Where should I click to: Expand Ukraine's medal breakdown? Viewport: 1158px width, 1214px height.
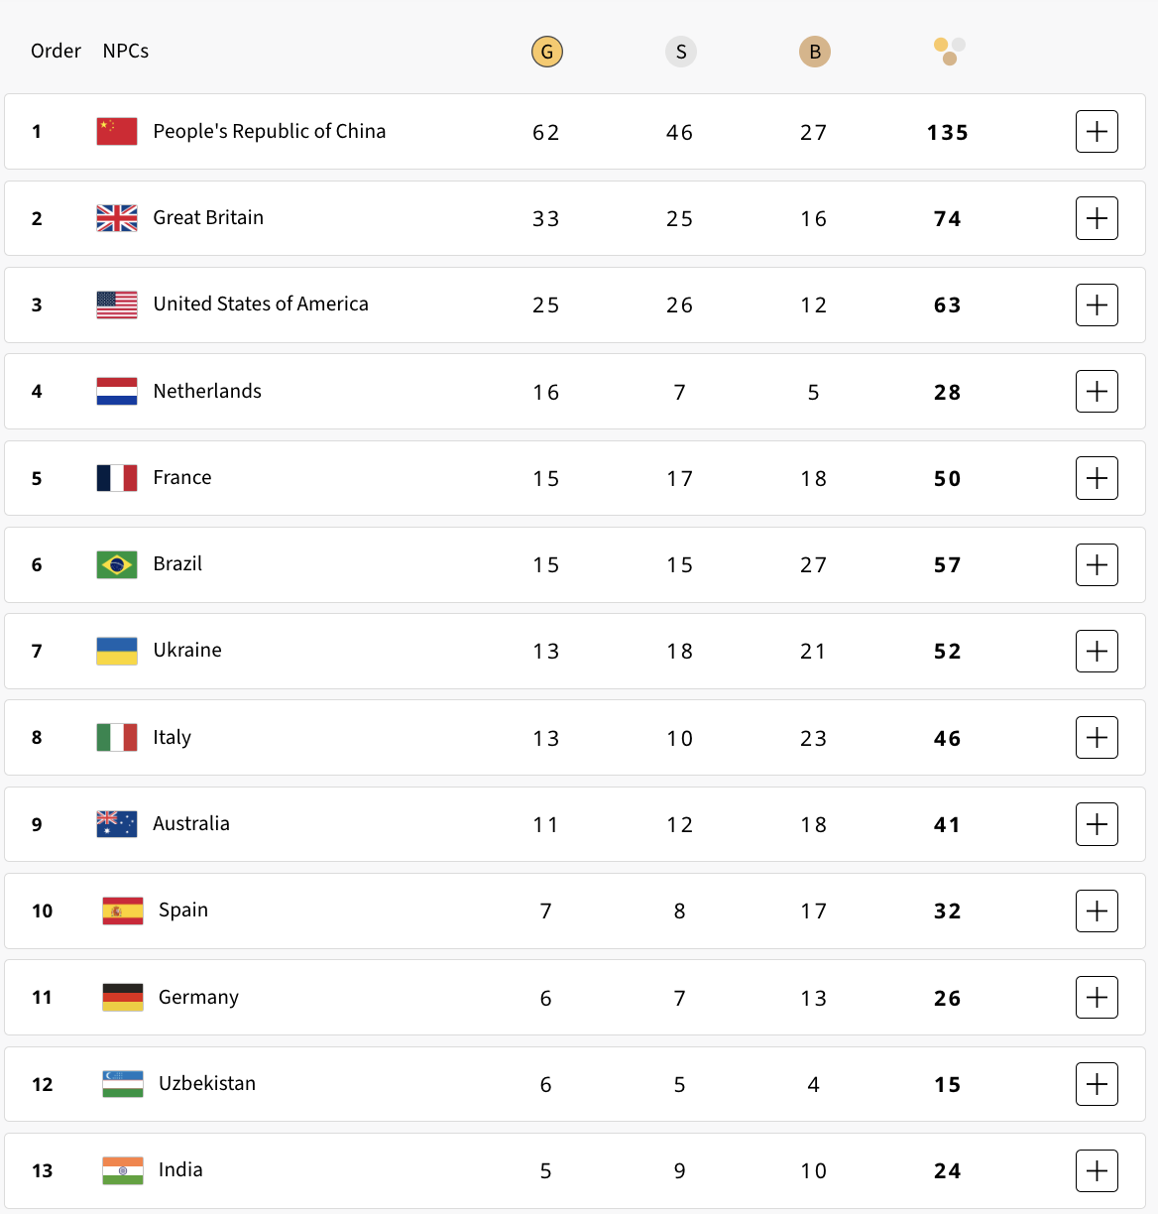[x=1097, y=651]
